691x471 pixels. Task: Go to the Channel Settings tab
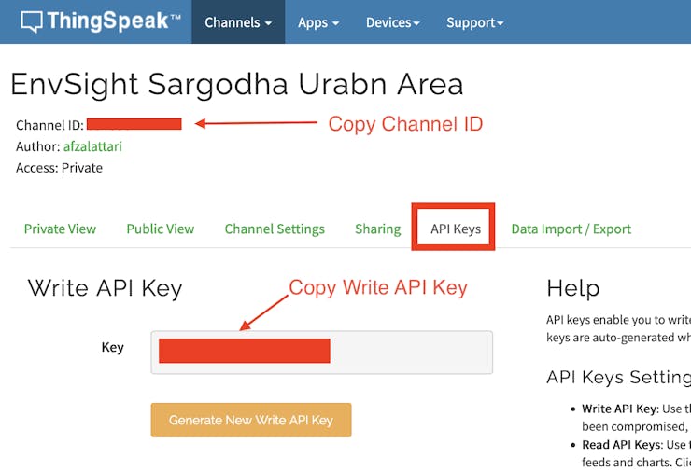[275, 229]
